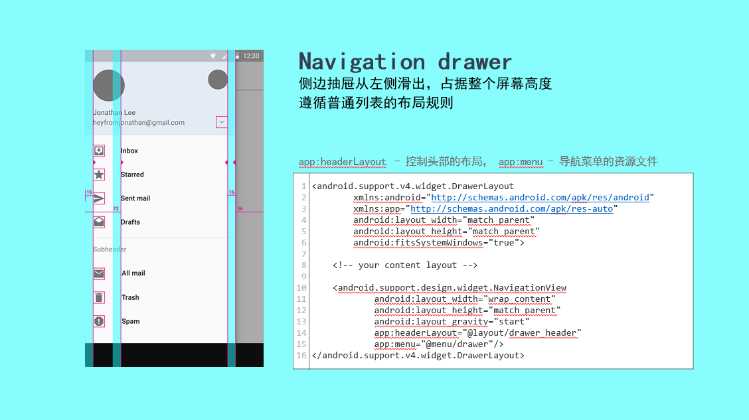Click the Inbox icon in drawer
Viewport: 749px width, 420px height.
[x=99, y=151]
